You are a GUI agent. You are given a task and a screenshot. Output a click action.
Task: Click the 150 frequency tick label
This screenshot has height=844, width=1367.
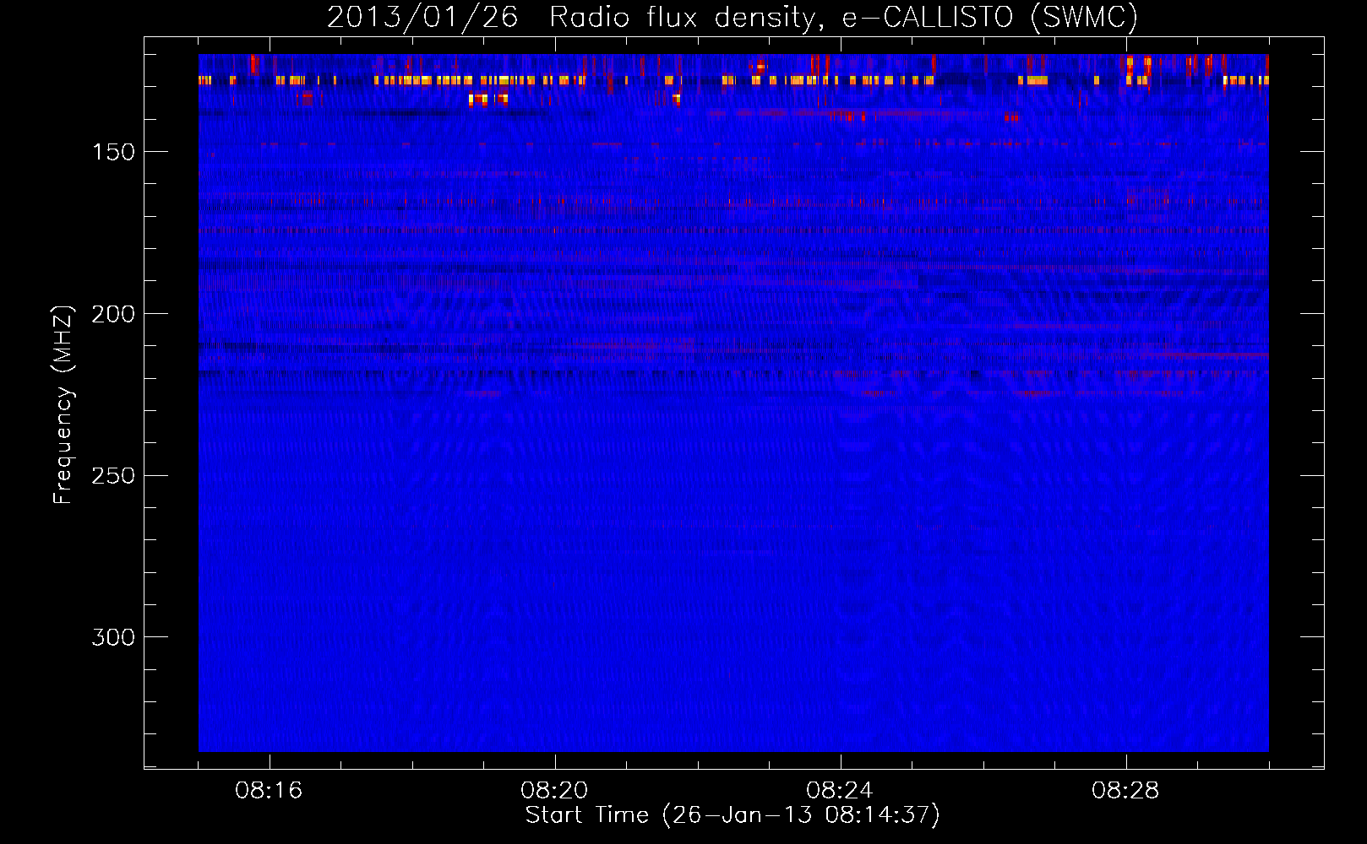[x=113, y=152]
